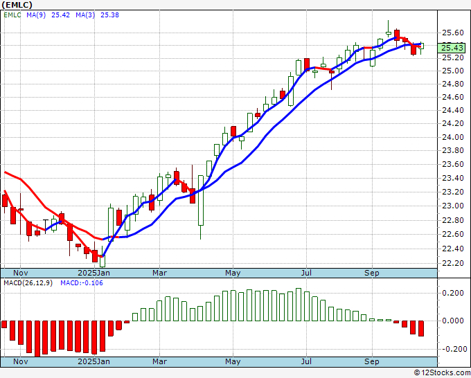Viewport: 471px width, 378px height.
Task: Click the Nov label on MACD axis
Action: (20, 361)
